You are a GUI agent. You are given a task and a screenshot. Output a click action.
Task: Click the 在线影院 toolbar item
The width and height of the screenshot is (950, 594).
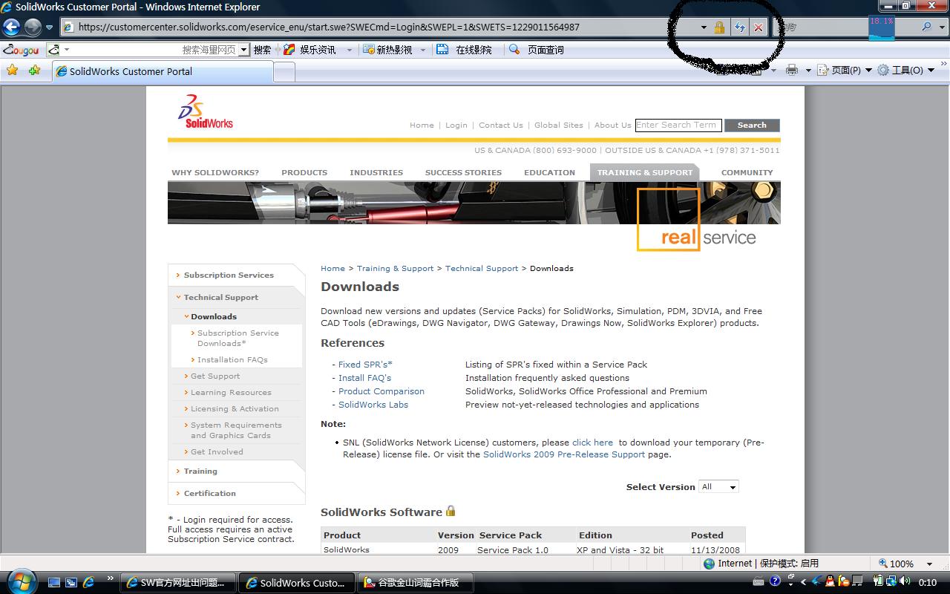pyautogui.click(x=464, y=50)
